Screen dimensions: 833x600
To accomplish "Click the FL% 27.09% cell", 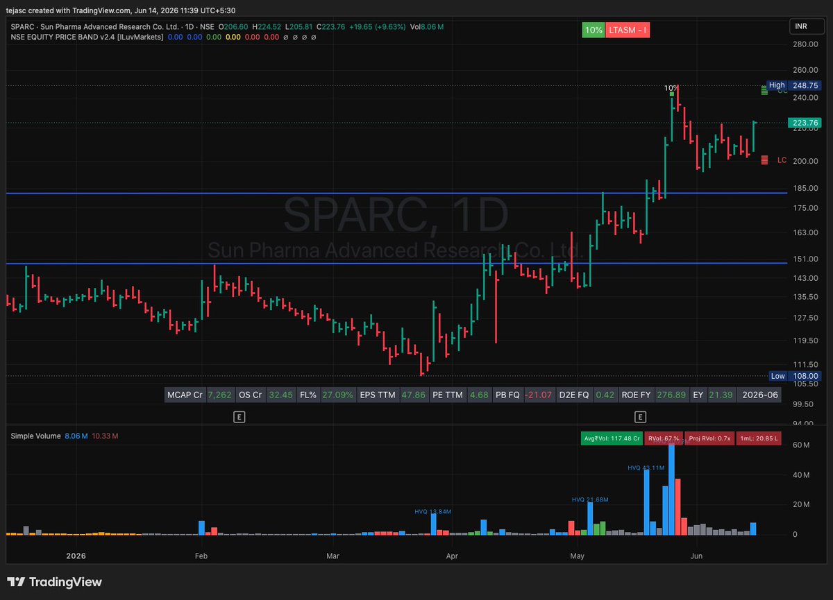I will [326, 395].
